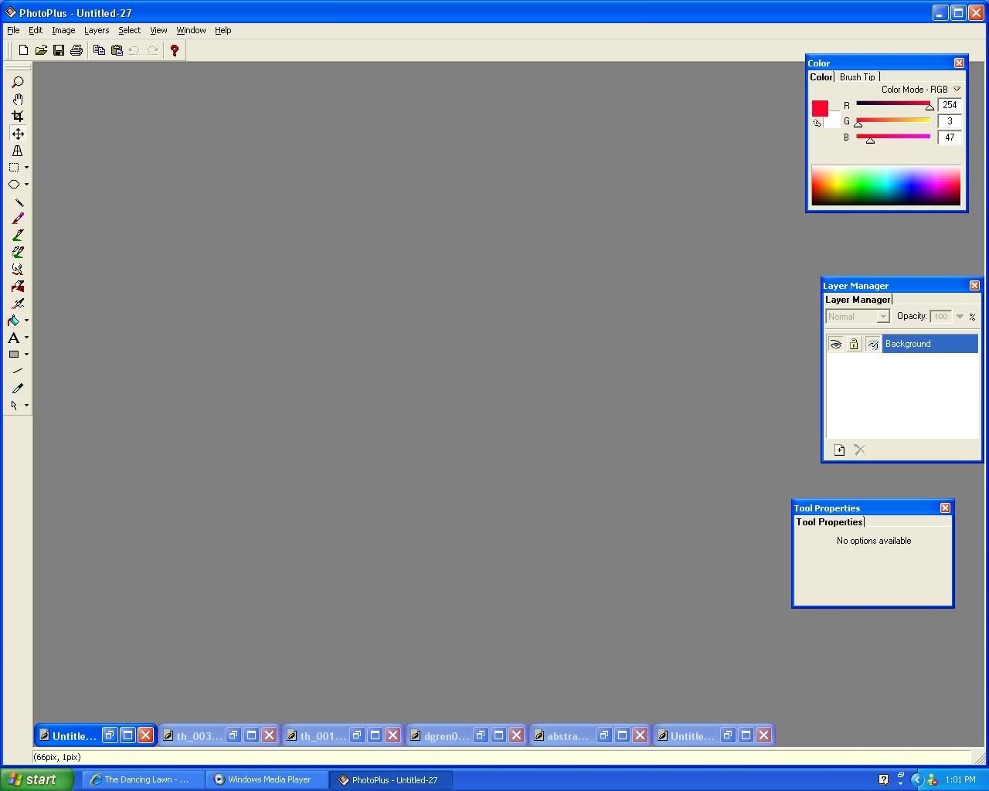Open rectangle selection tool dropdown arrow
The width and height of the screenshot is (989, 791).
point(26,168)
